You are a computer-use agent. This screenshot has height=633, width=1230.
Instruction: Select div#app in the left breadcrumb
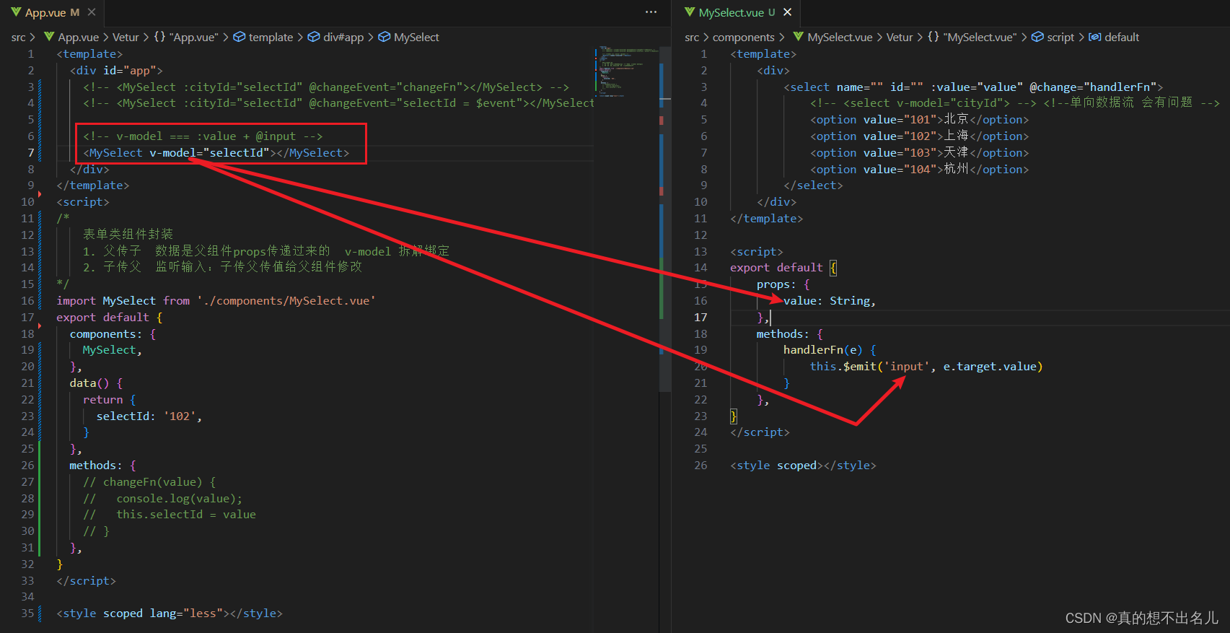343,37
